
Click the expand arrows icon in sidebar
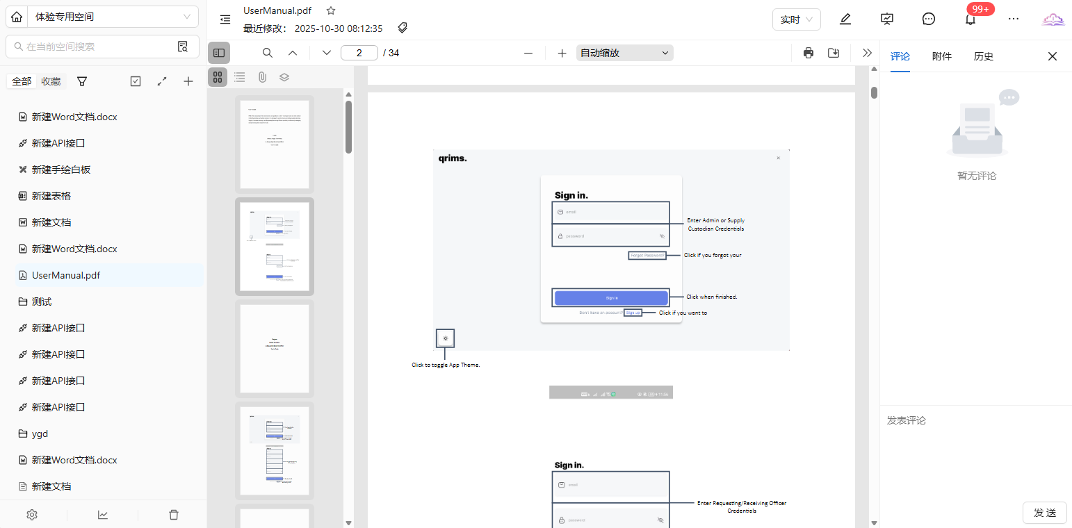point(162,81)
